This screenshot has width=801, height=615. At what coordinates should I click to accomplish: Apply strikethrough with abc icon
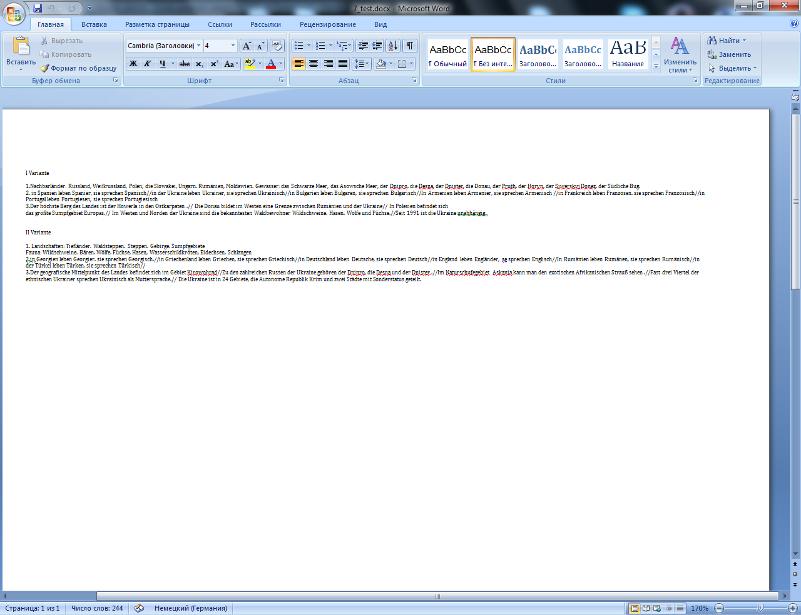pyautogui.click(x=185, y=64)
